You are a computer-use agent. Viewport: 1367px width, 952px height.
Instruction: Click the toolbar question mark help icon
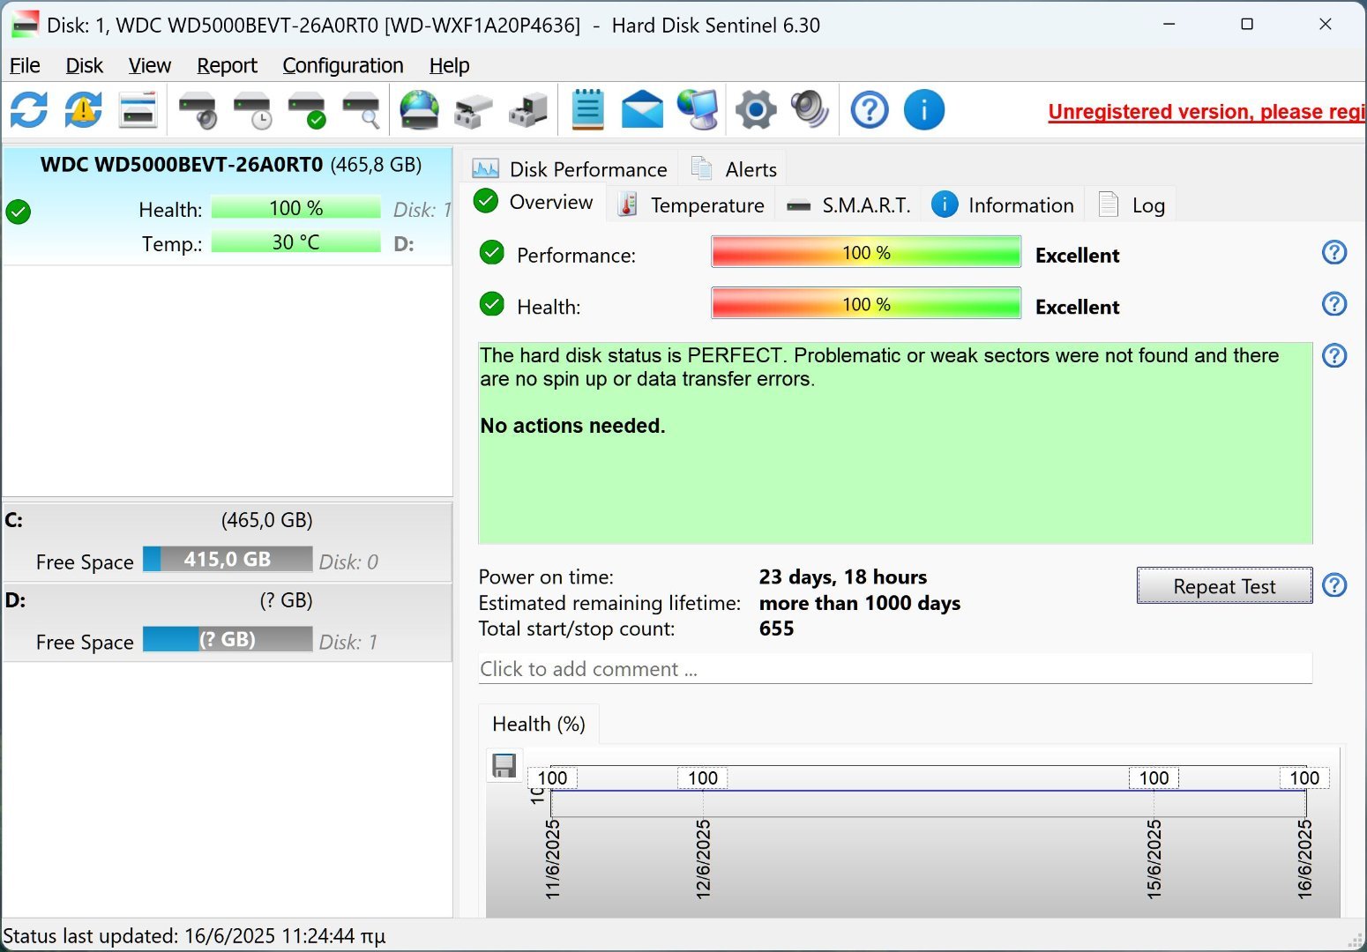[870, 110]
